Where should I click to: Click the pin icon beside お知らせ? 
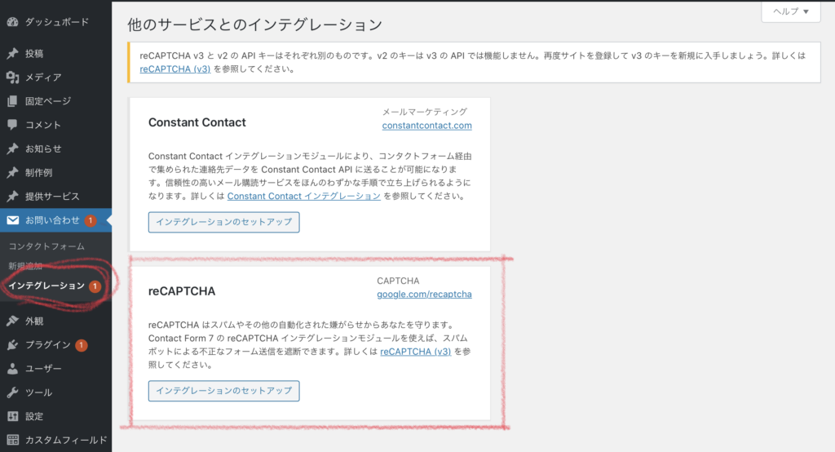(x=13, y=148)
